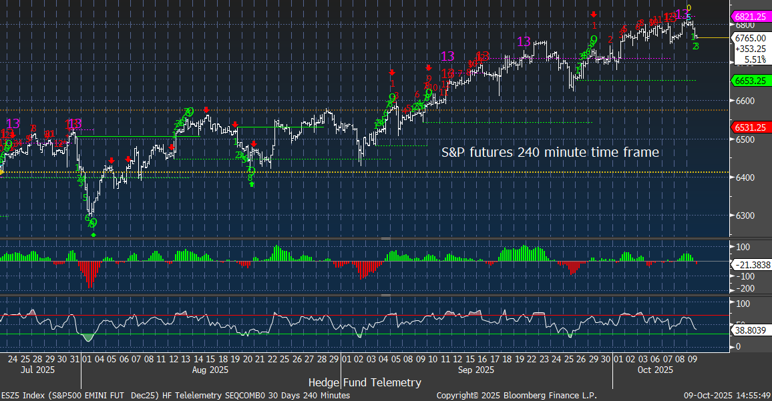Viewport: 772px width, 401px height.
Task: Click the green up arrow near August 20
Action: coord(252,184)
